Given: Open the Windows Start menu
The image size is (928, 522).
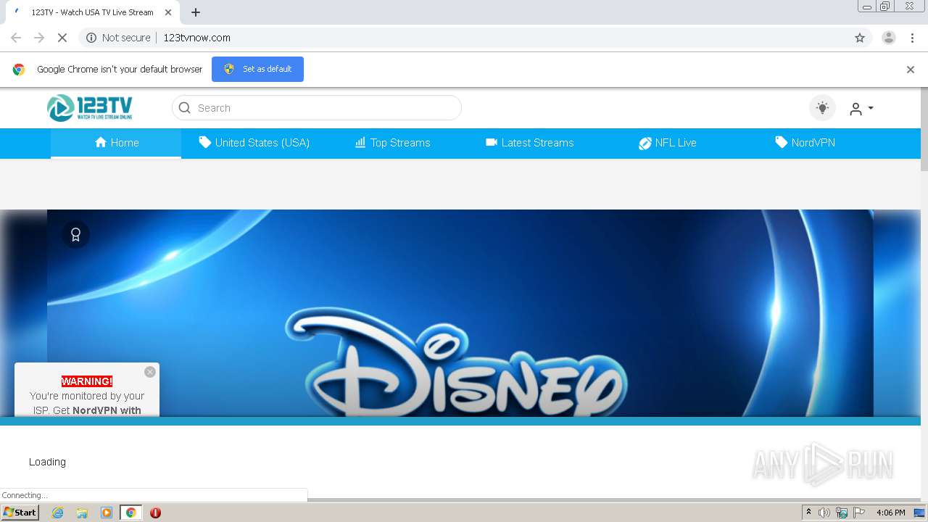Looking at the screenshot, I should 20,513.
